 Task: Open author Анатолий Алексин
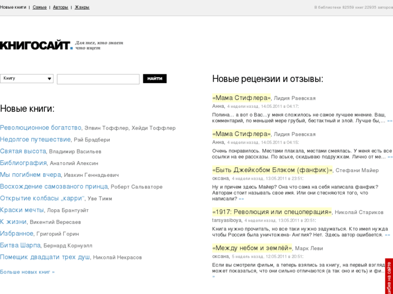coord(74,163)
